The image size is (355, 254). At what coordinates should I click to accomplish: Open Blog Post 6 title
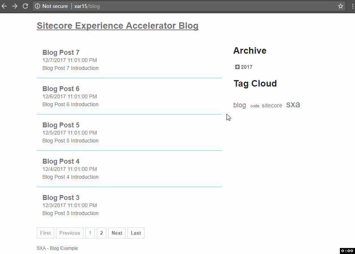(x=61, y=89)
